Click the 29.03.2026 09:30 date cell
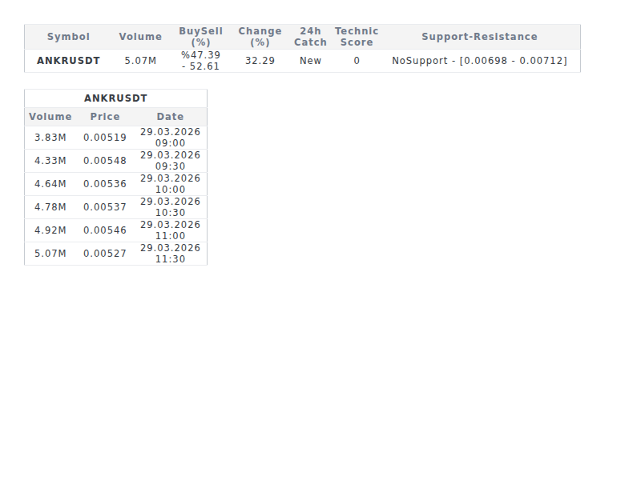641x480 pixels. point(170,161)
